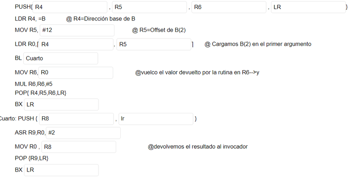Image resolution: width=353 pixels, height=179 pixels.
Task: Click the fourth PUSH field containing LR
Action: 308,7
